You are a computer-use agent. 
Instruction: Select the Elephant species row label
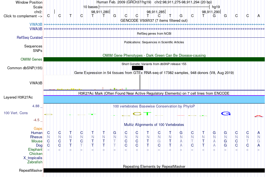[35, 149]
